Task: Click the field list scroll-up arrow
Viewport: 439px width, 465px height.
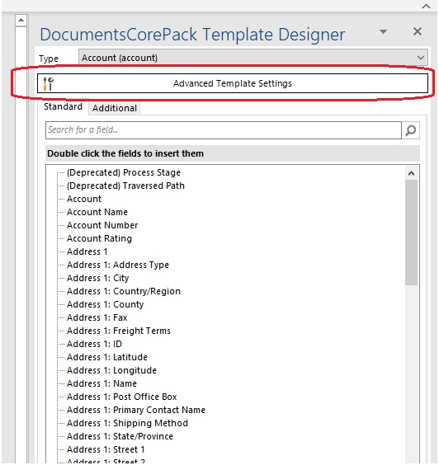Action: point(411,173)
